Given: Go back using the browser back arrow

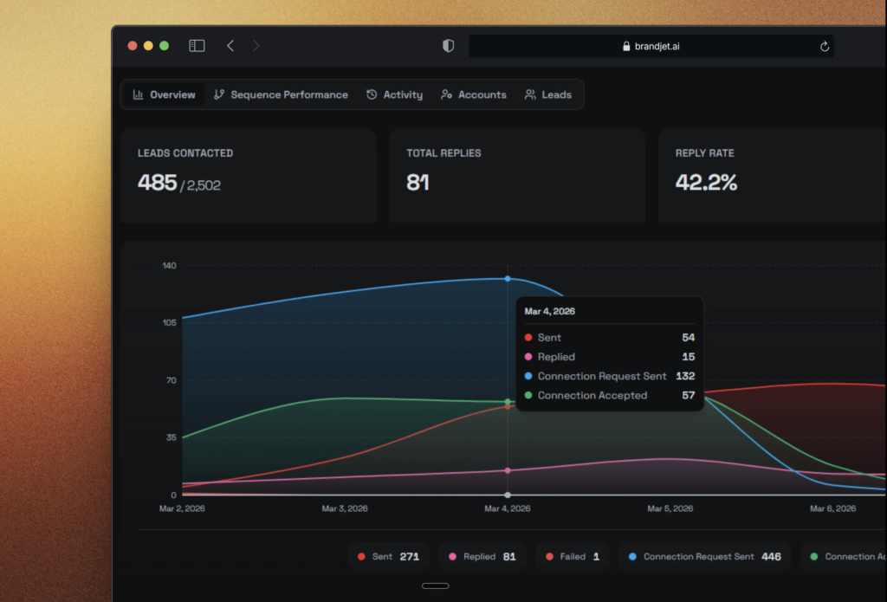Looking at the screenshot, I should coord(230,46).
